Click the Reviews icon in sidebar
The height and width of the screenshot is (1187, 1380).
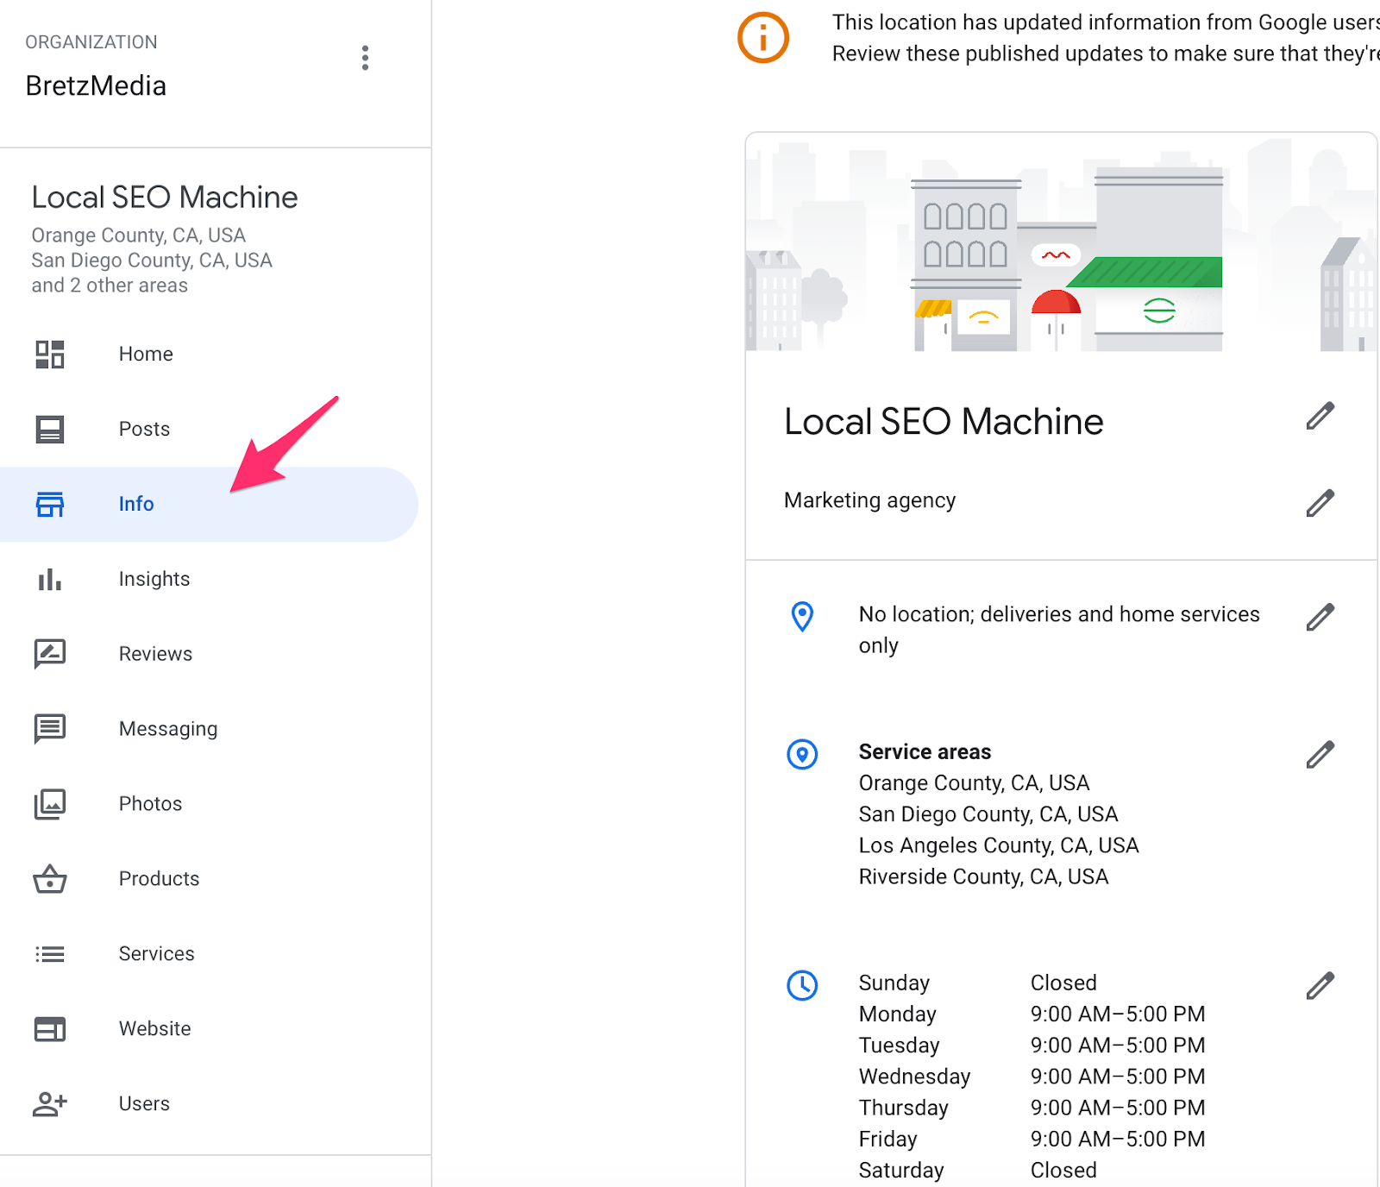50,654
